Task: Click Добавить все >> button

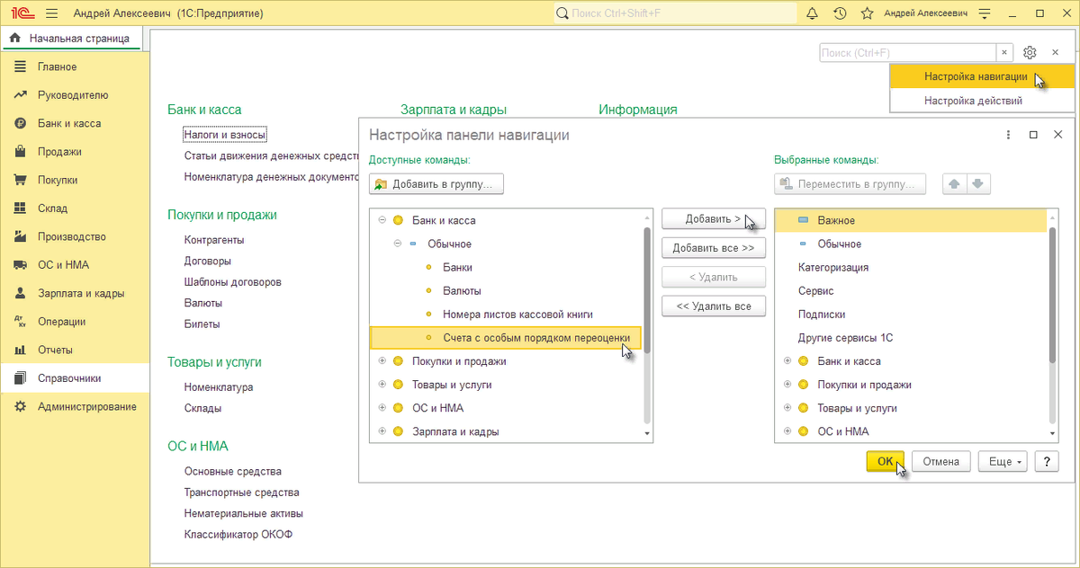Action: [x=713, y=248]
